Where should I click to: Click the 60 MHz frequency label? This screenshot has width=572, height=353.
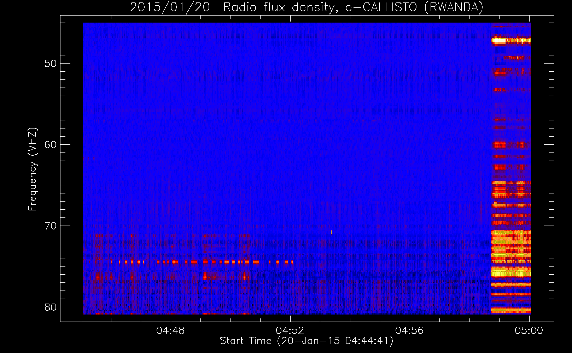pos(51,145)
